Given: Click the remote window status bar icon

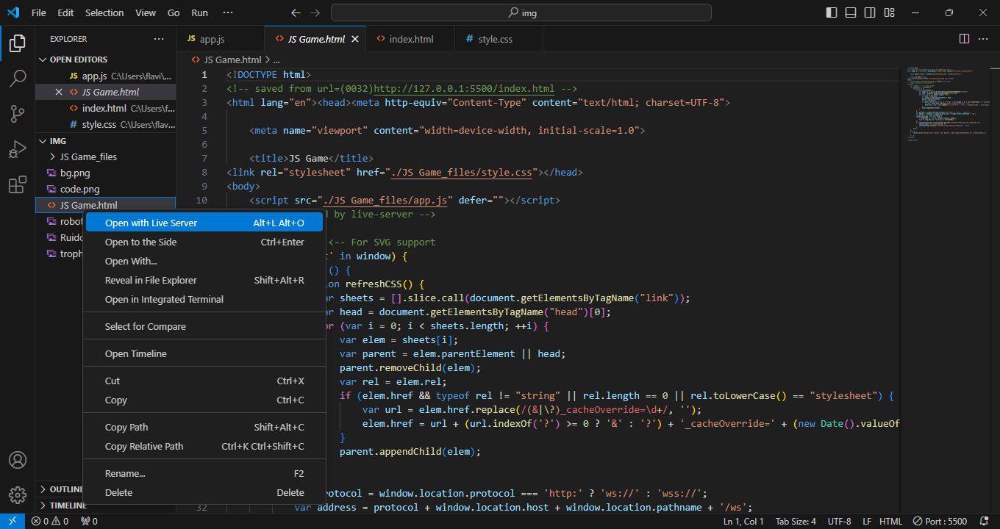Looking at the screenshot, I should 12,521.
